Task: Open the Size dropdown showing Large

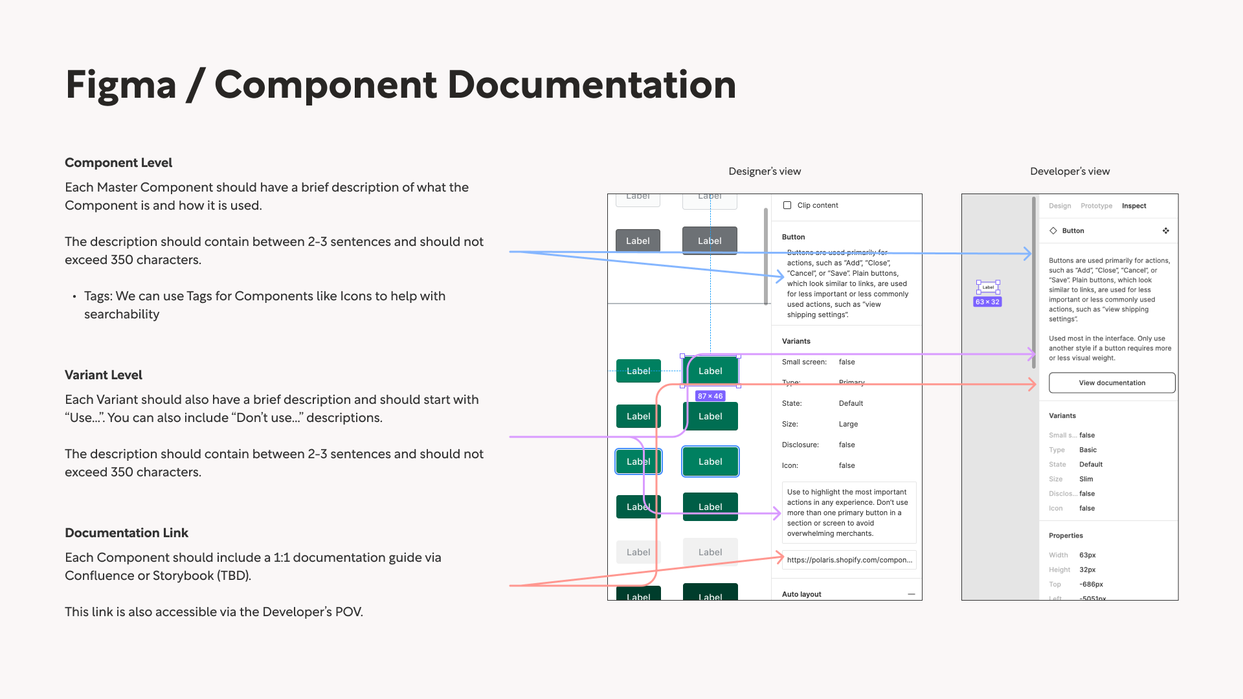Action: coord(848,424)
